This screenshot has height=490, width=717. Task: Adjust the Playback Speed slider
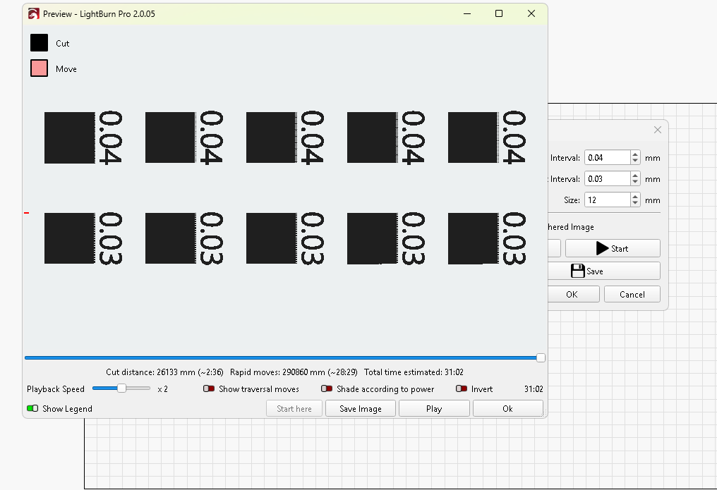pyautogui.click(x=121, y=388)
